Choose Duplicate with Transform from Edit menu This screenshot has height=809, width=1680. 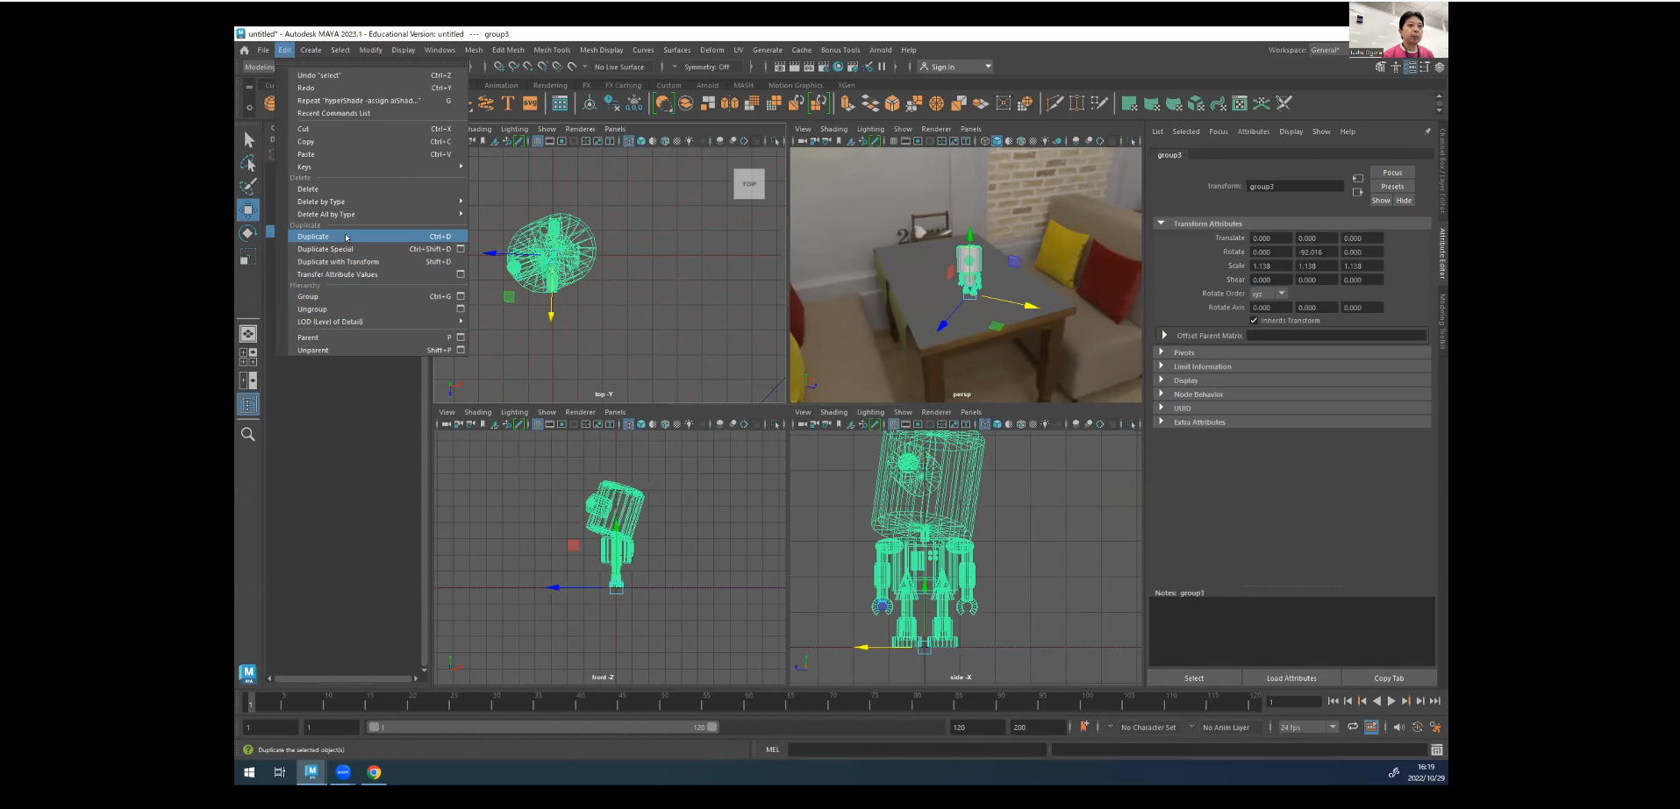coord(338,262)
